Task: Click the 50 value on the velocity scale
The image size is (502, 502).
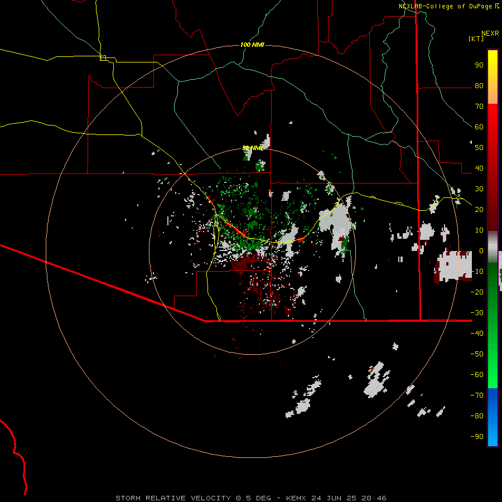Action: [479, 148]
